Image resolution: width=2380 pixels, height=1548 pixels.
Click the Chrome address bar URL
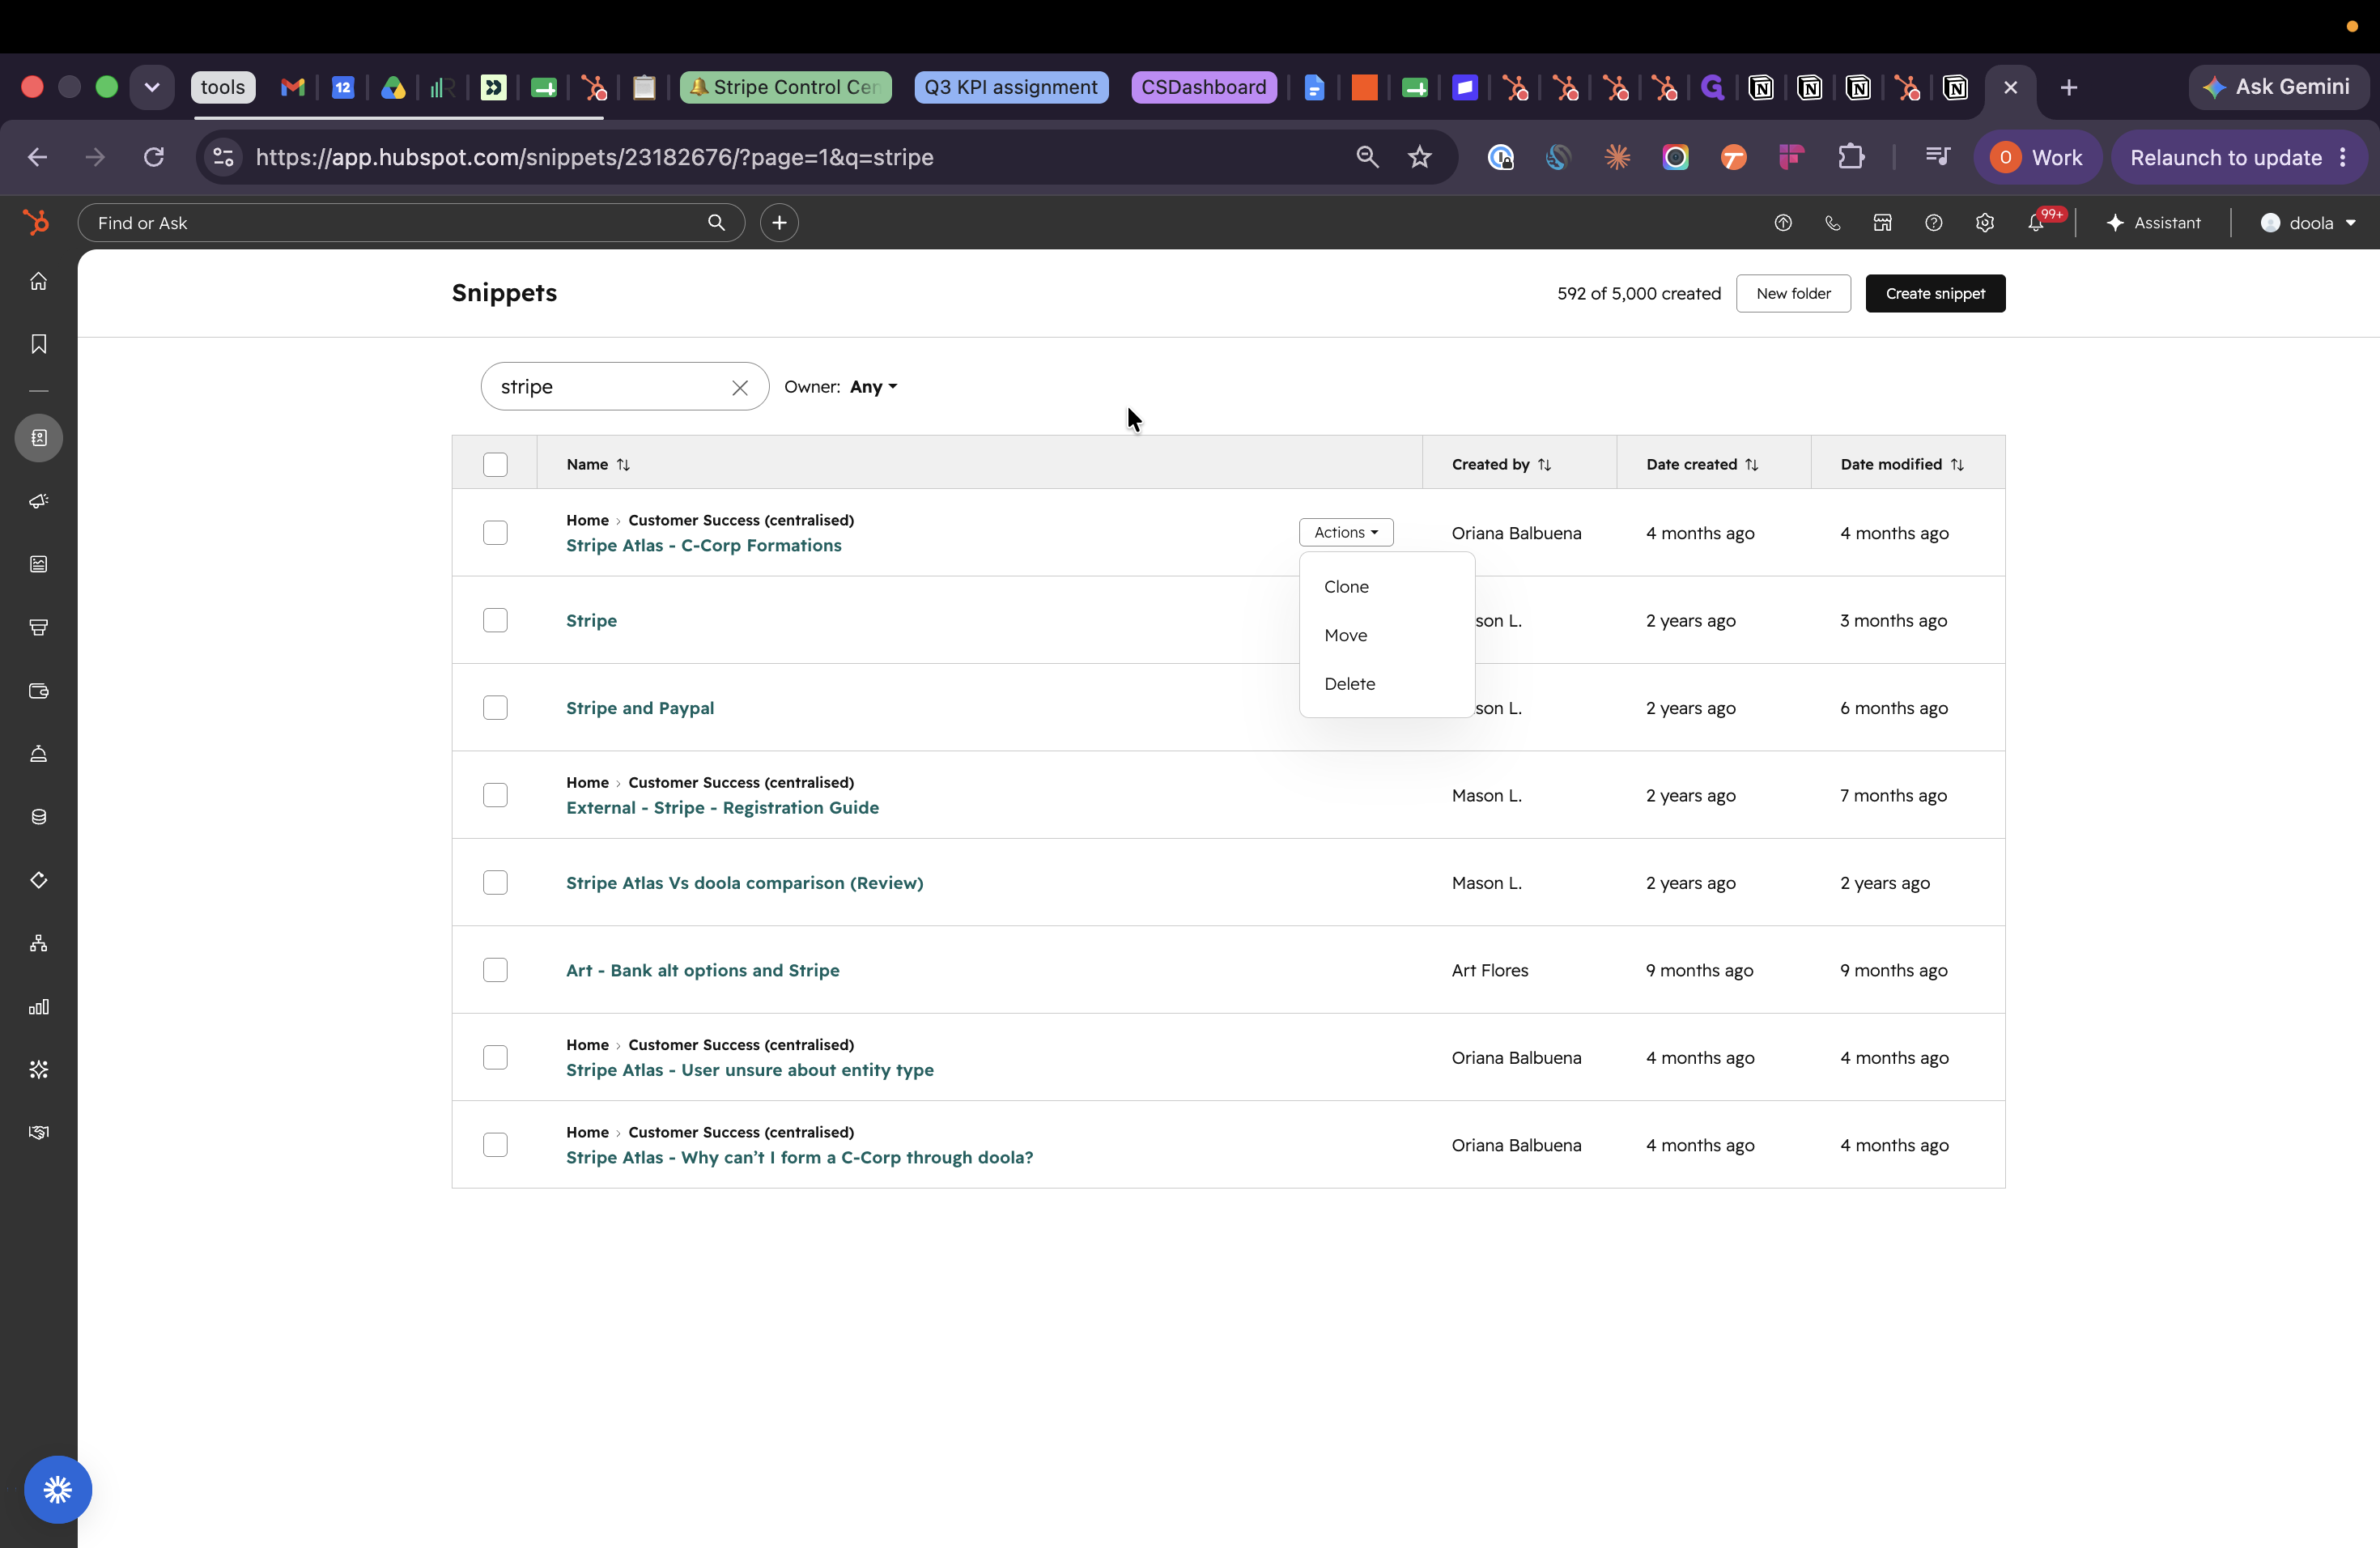coord(594,157)
